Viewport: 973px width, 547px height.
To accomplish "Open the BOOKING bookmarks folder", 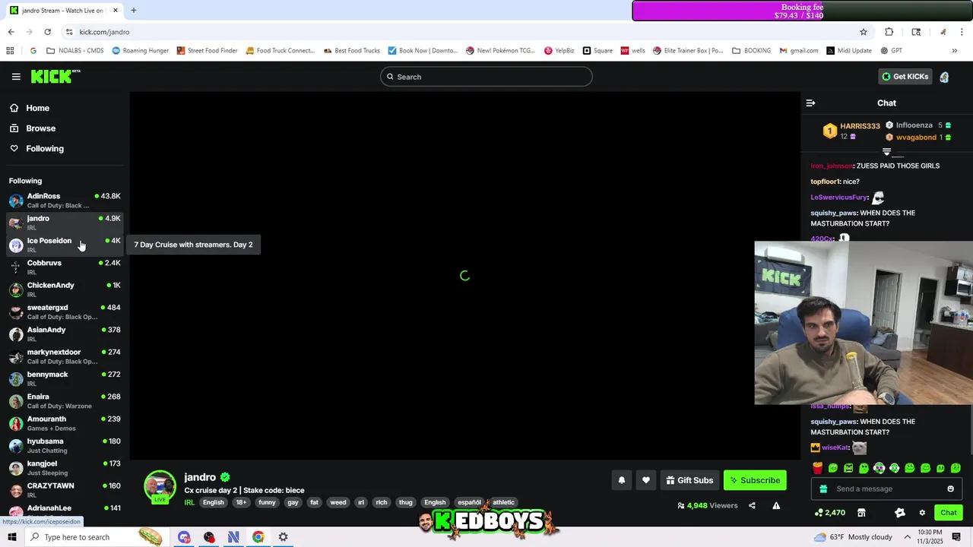I will (751, 51).
